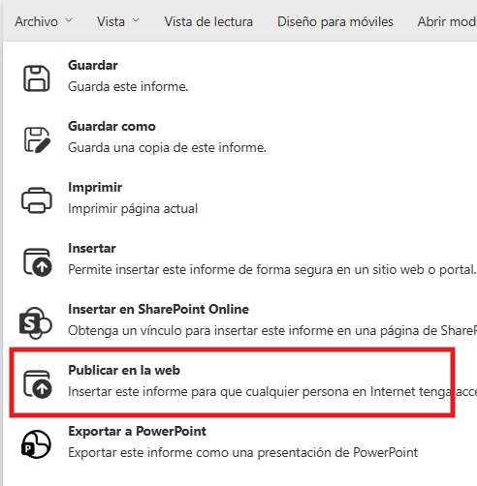
Task: Expand the Archivo dropdown chevron
Action: pyautogui.click(x=69, y=20)
